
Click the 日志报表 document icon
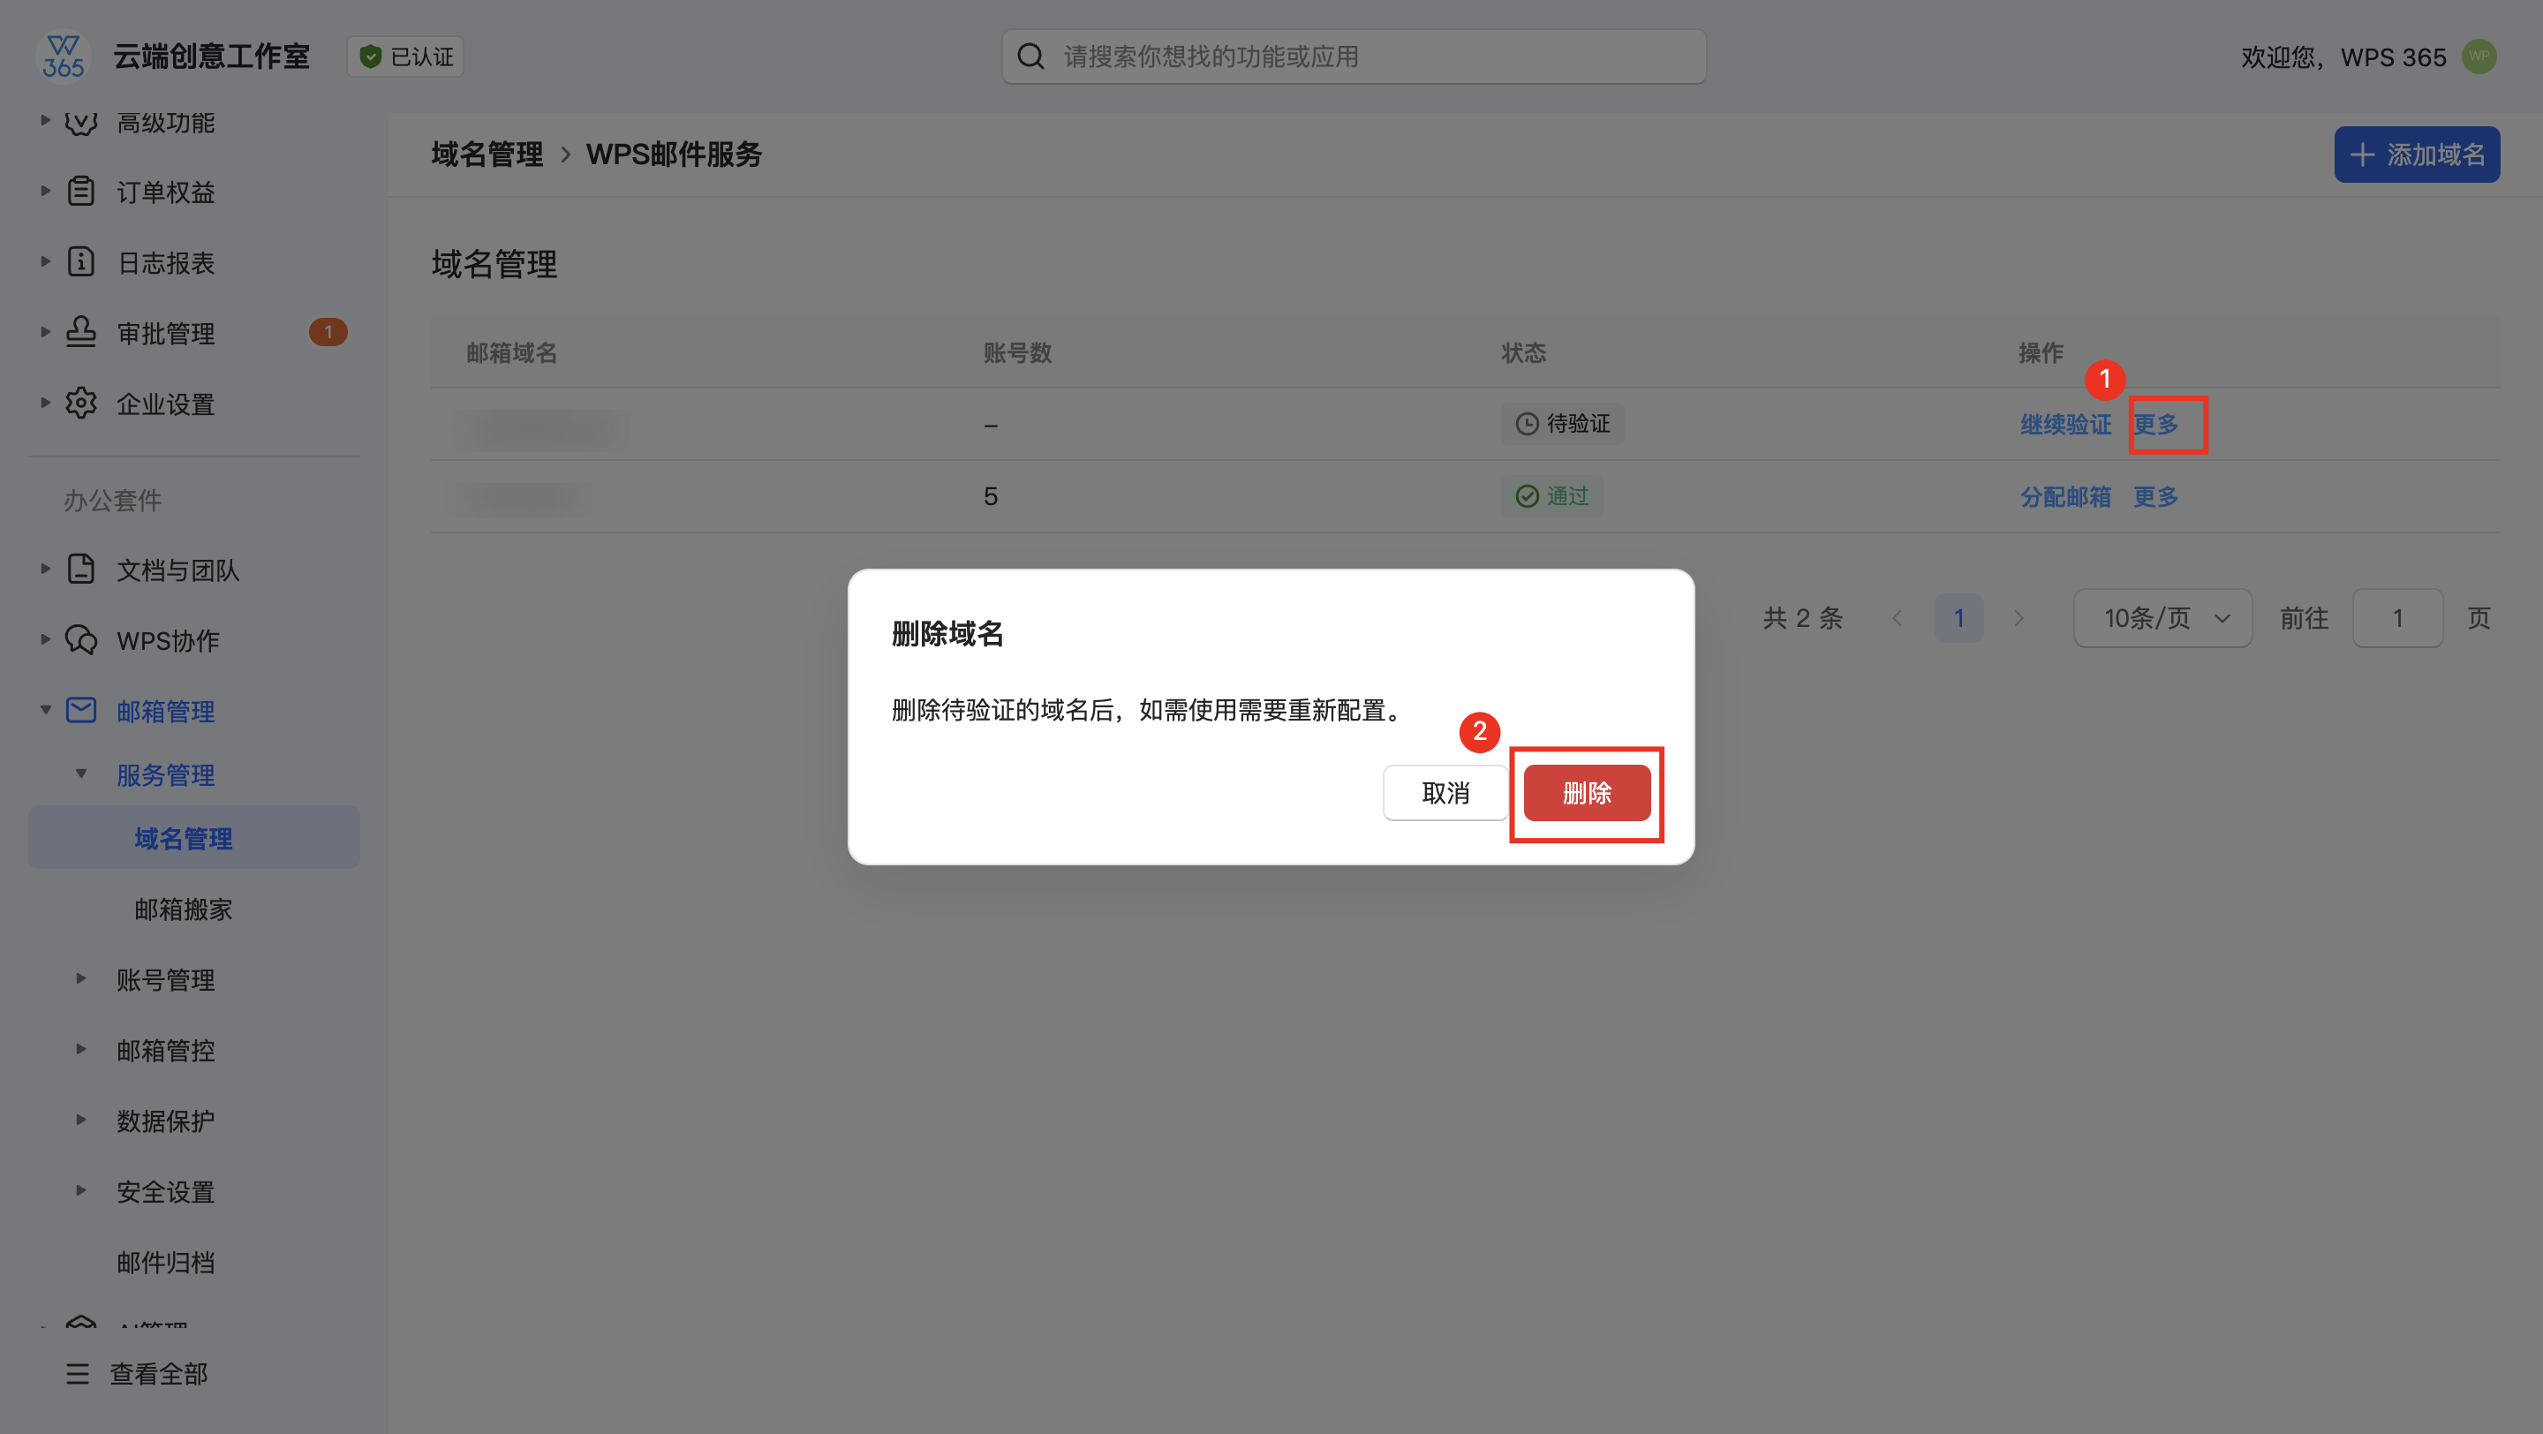(81, 262)
